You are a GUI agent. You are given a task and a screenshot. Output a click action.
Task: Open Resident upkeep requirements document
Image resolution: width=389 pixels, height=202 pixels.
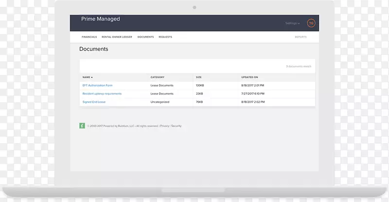102,93
